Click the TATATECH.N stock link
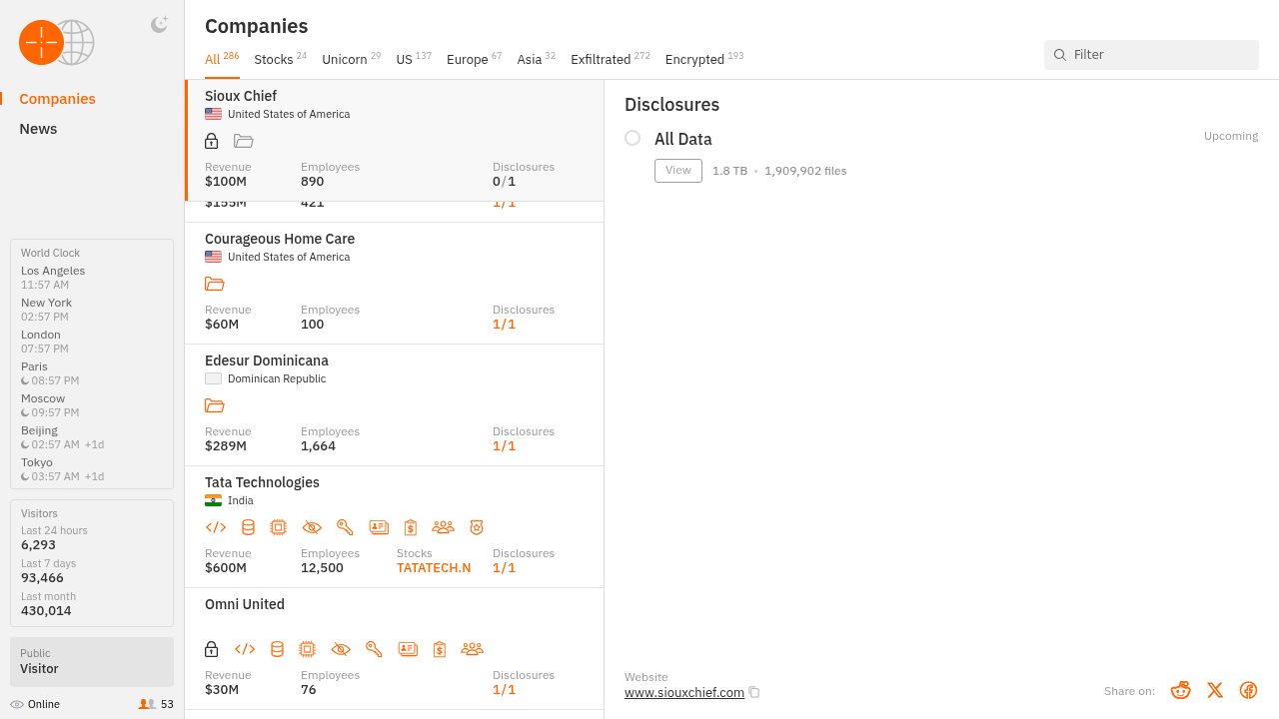The width and height of the screenshot is (1279, 719). pyautogui.click(x=434, y=568)
